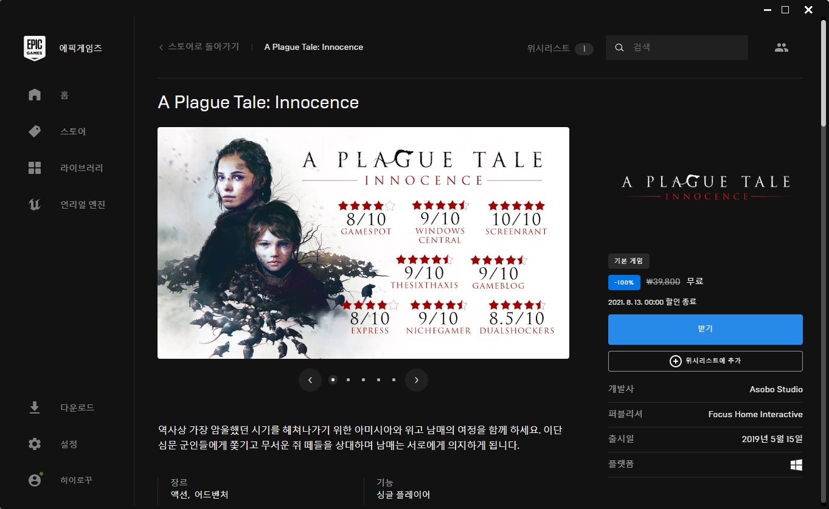Click the breadcrumb A Plague Tale: Innocence

tap(314, 47)
